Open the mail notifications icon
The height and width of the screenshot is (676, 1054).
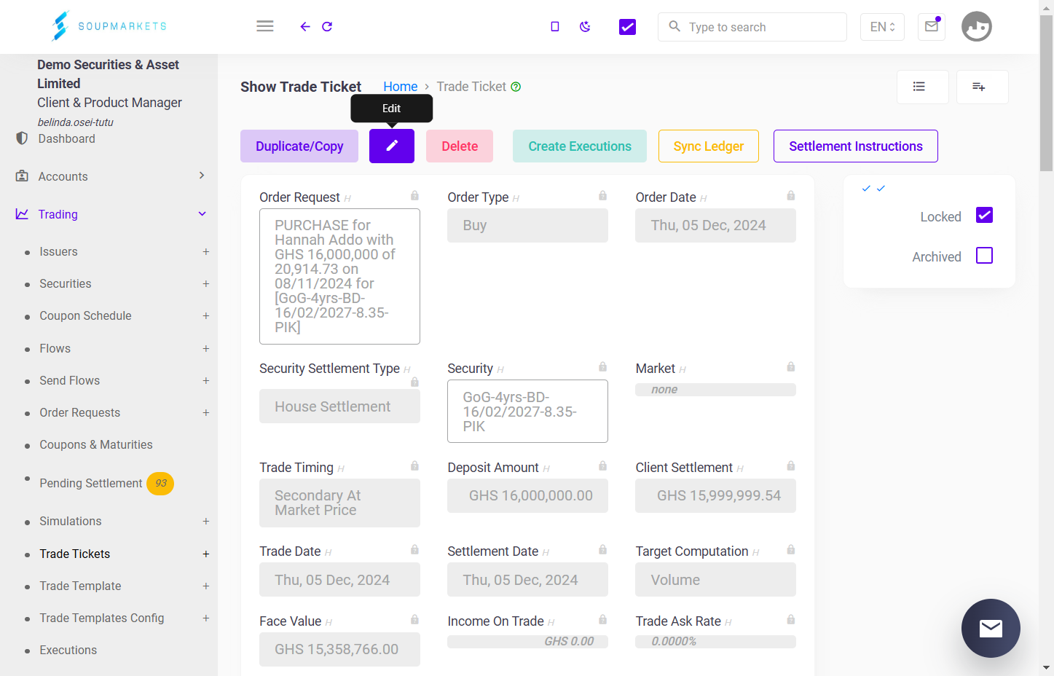(x=932, y=26)
